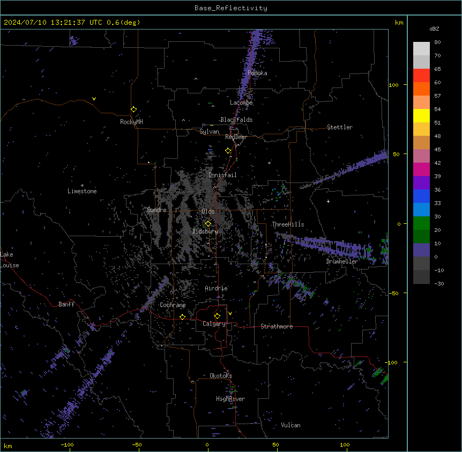
Task: Click the yellow diamond marker above RockyMH
Action: 133,110
